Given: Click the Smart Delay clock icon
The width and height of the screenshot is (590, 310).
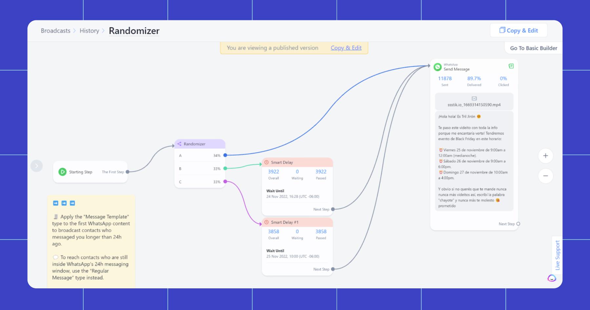Looking at the screenshot, I should [266, 162].
